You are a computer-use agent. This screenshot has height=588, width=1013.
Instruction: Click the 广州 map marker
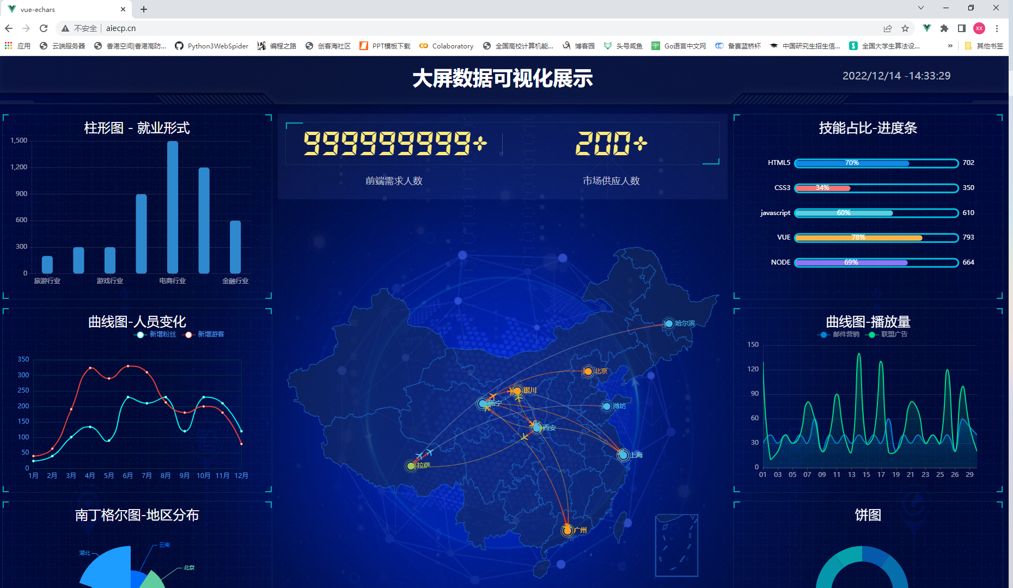(x=567, y=530)
